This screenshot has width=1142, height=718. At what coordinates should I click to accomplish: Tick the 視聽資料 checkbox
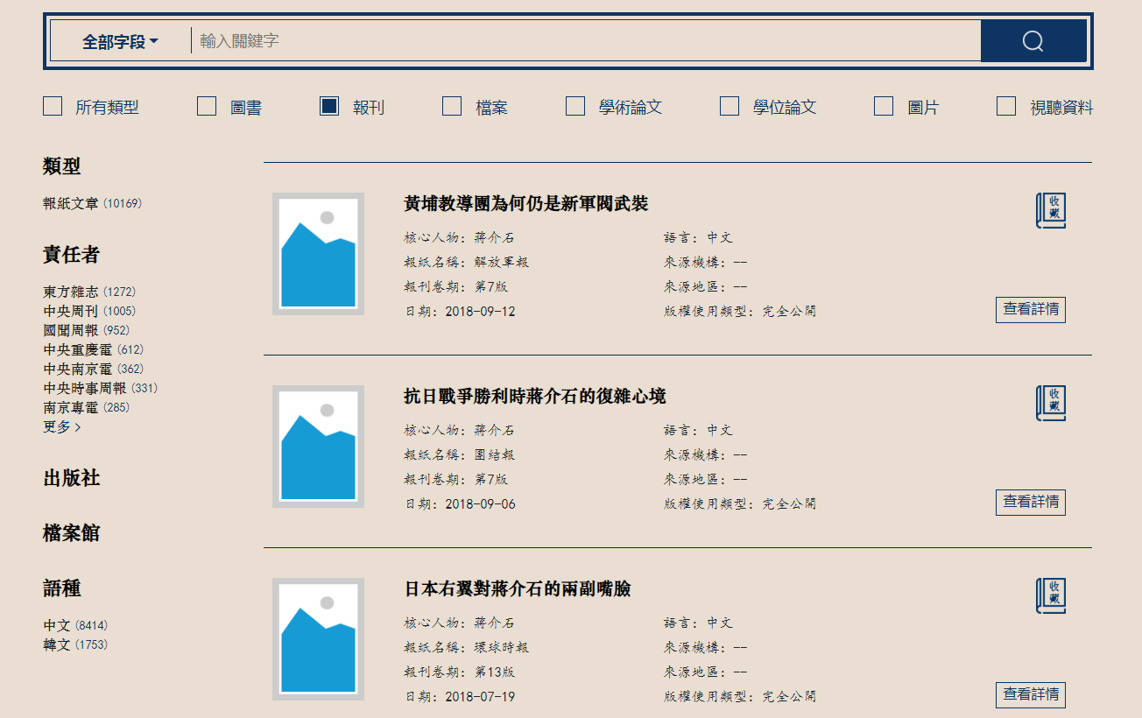[x=1006, y=106]
